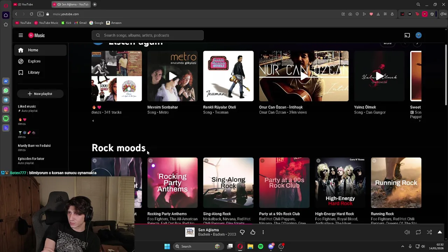Image resolution: width=448 pixels, height=252 pixels.
Task: Play the Onur Can Özcan İntihaşk video
Action: [304, 76]
